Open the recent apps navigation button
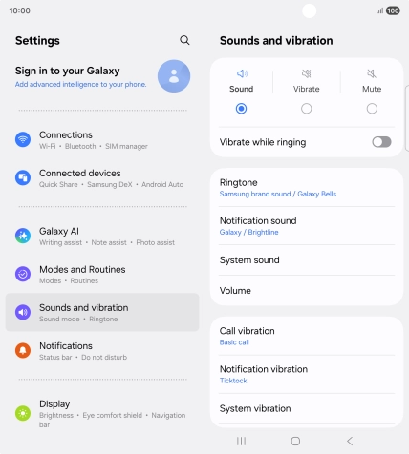 tap(241, 441)
